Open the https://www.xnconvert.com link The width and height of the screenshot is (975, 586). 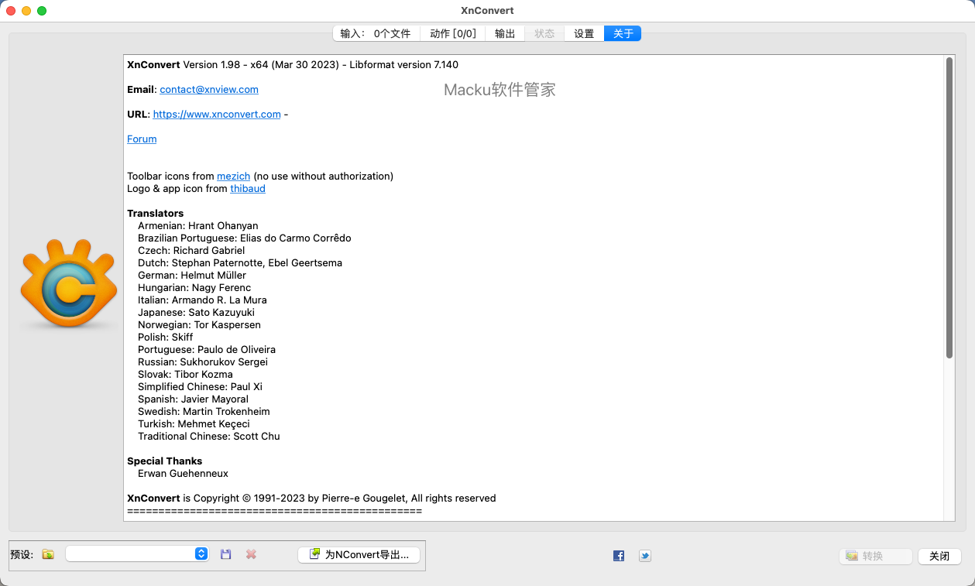[217, 114]
